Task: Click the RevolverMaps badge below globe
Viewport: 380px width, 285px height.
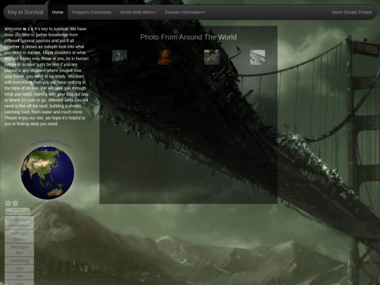Action: coord(18,211)
